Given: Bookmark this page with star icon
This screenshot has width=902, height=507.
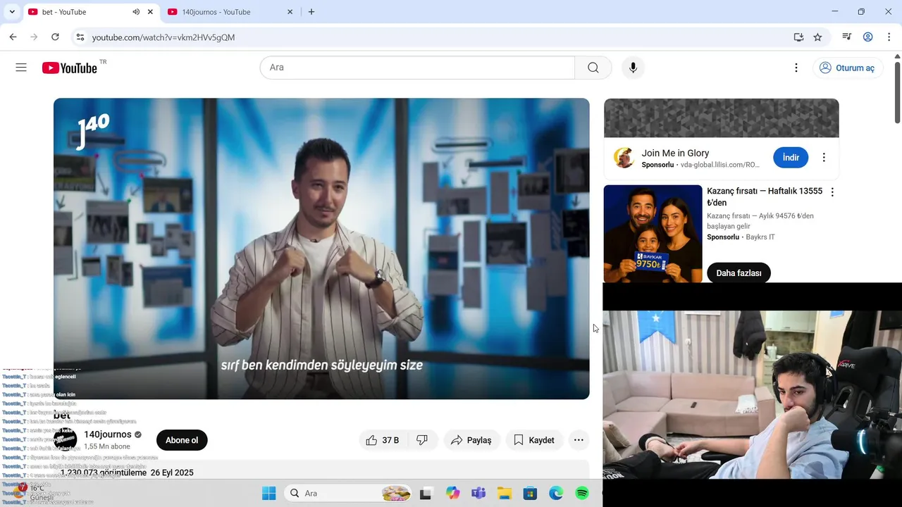Looking at the screenshot, I should 817,37.
